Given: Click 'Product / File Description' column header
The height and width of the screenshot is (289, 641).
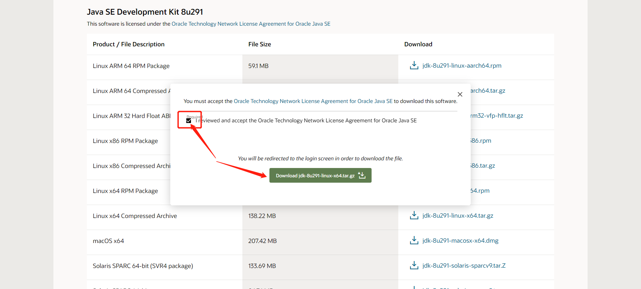Looking at the screenshot, I should tap(129, 44).
